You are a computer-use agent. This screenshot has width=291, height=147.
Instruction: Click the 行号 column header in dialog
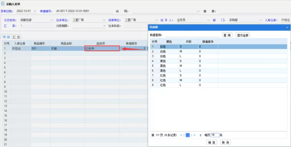tap(154, 42)
